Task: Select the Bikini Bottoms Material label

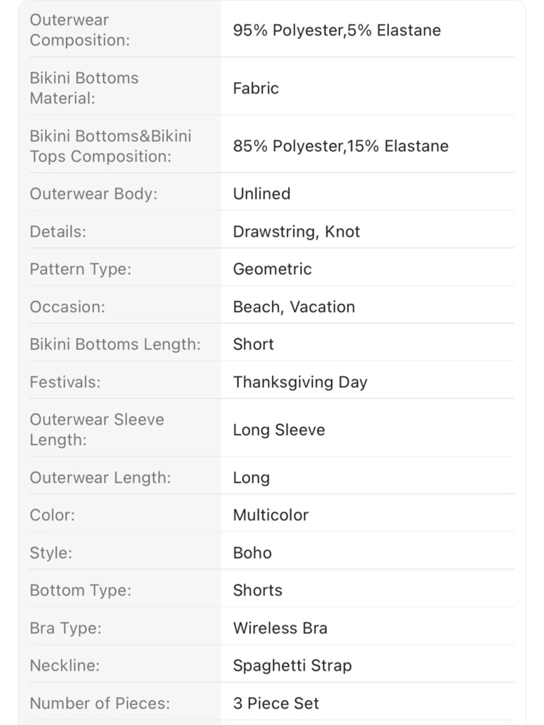Action: click(x=84, y=88)
